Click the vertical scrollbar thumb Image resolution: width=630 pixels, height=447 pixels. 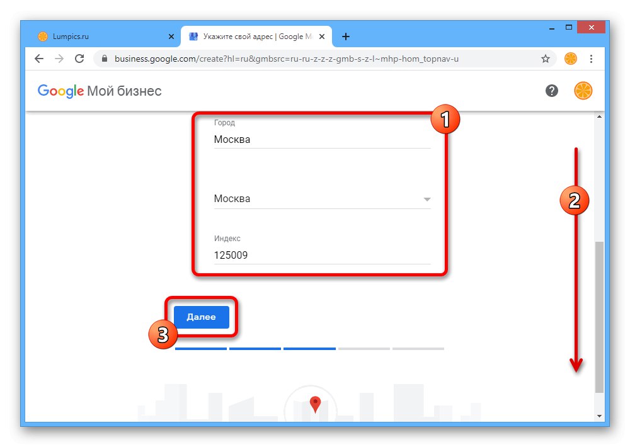tap(599, 317)
